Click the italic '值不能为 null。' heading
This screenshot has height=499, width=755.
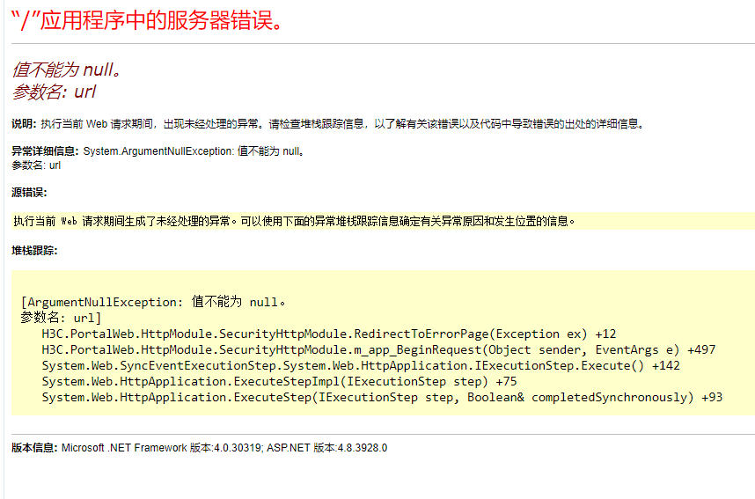(67, 70)
